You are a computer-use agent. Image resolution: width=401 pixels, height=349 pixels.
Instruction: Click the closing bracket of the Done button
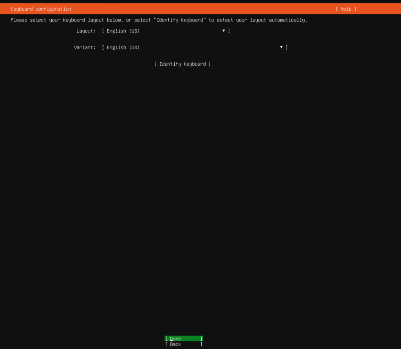pos(201,339)
